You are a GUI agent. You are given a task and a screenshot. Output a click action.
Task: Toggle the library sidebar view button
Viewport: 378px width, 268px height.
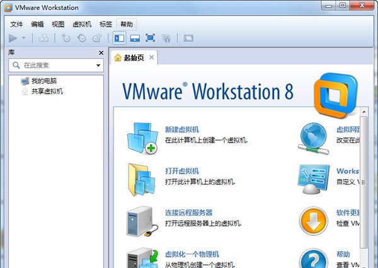pyautogui.click(x=120, y=38)
